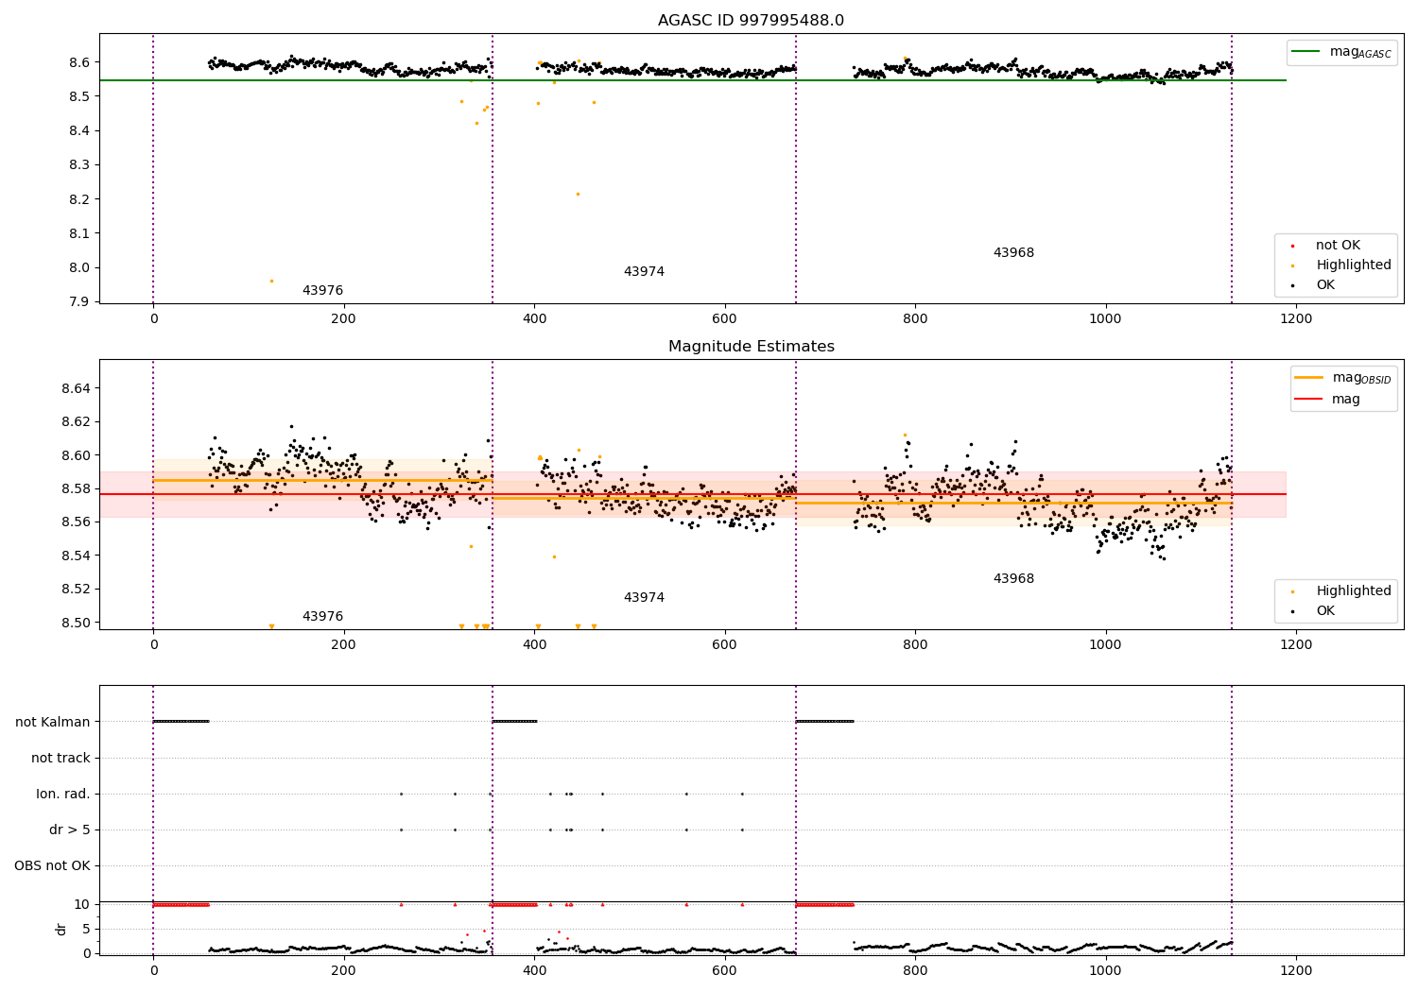Click the "not Kalman" row label
This screenshot has height=992, width=1418.
click(53, 722)
